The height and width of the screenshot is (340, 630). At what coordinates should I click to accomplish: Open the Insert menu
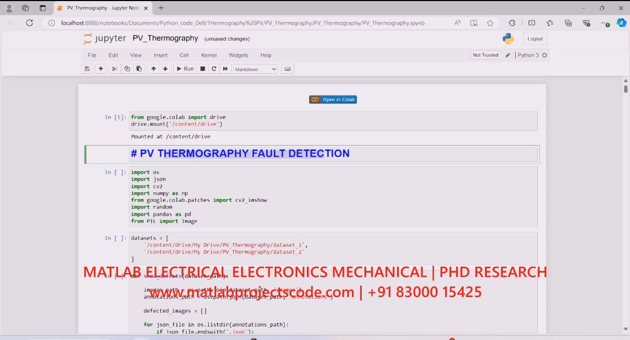(160, 55)
